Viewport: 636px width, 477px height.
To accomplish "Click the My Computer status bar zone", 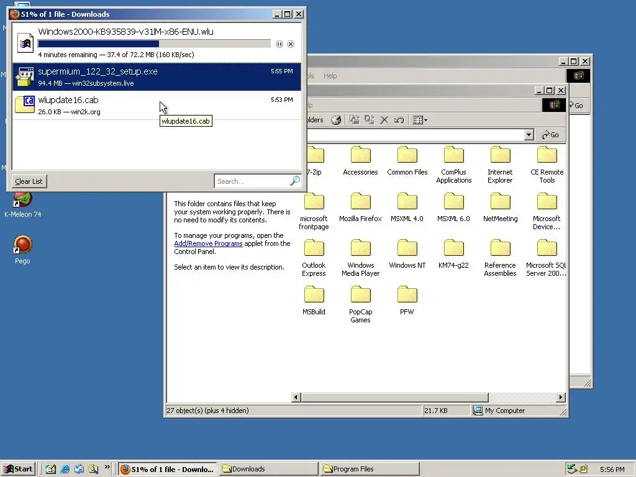I will point(519,411).
